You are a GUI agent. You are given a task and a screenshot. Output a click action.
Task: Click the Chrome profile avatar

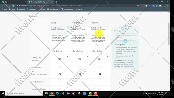(x=164, y=6)
